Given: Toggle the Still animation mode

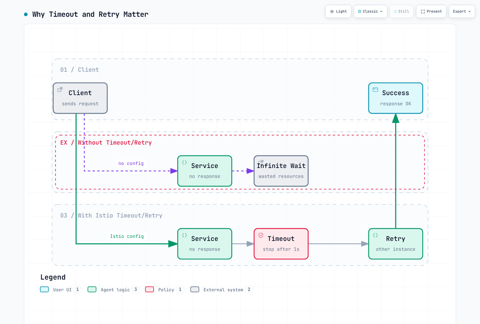Looking at the screenshot, I should click(x=401, y=11).
